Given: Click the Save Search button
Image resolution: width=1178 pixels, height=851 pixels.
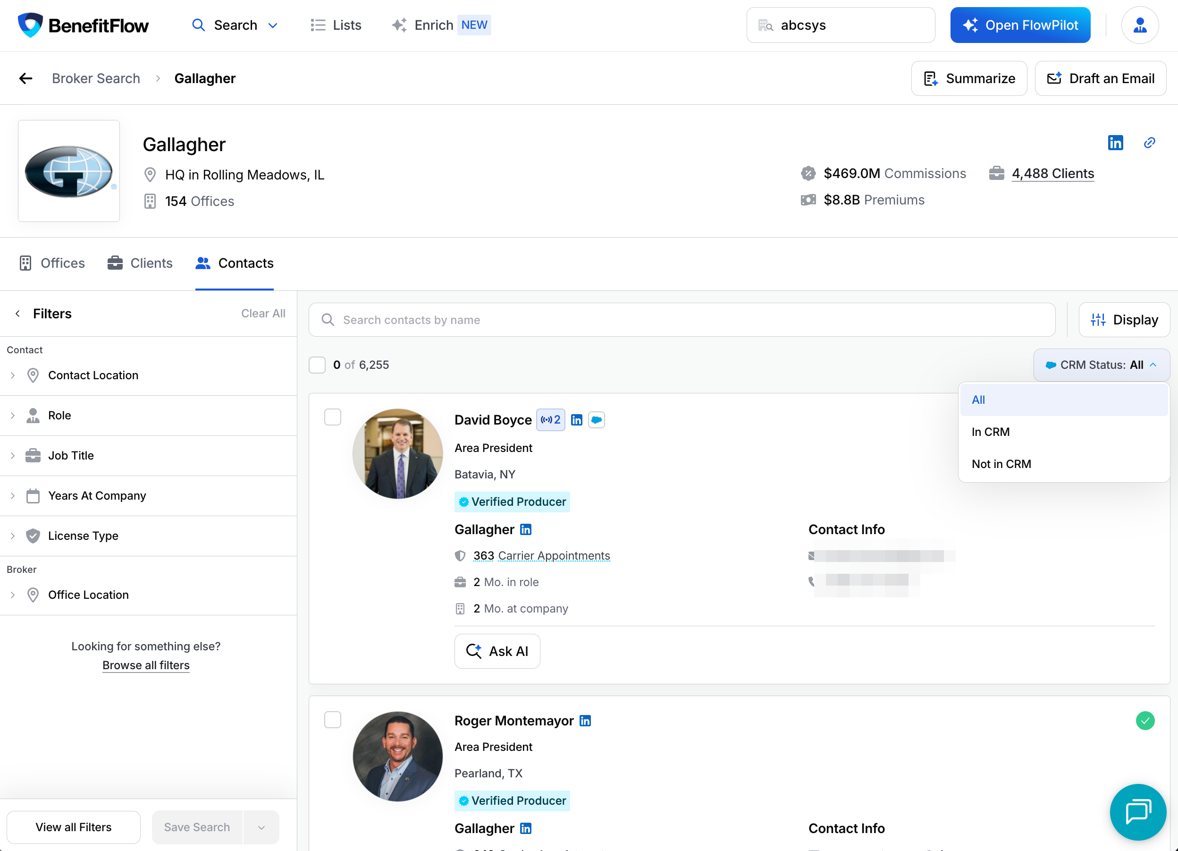Looking at the screenshot, I should click(197, 827).
